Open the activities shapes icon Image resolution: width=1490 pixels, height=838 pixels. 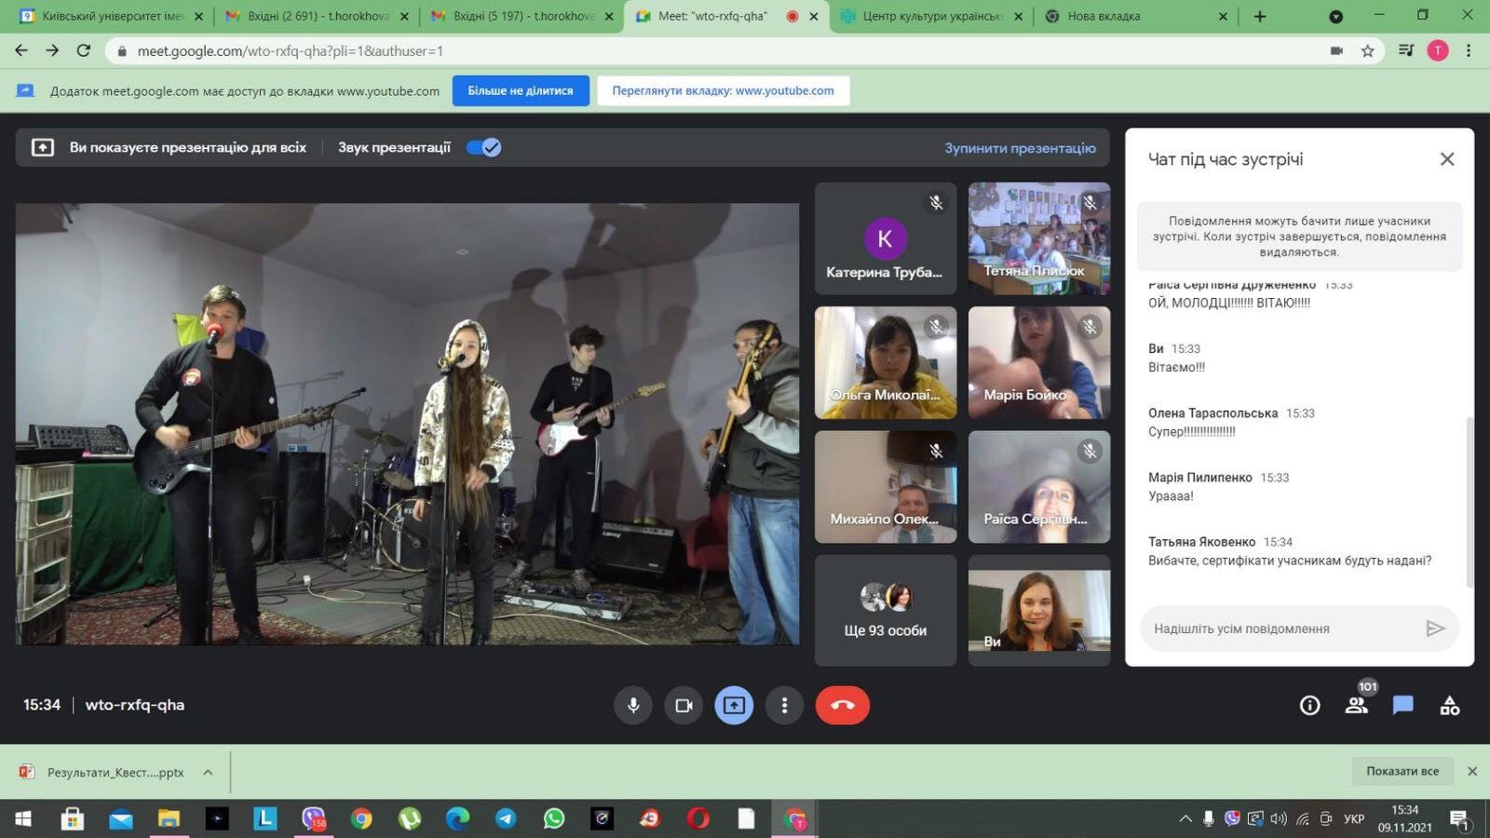point(1449,706)
